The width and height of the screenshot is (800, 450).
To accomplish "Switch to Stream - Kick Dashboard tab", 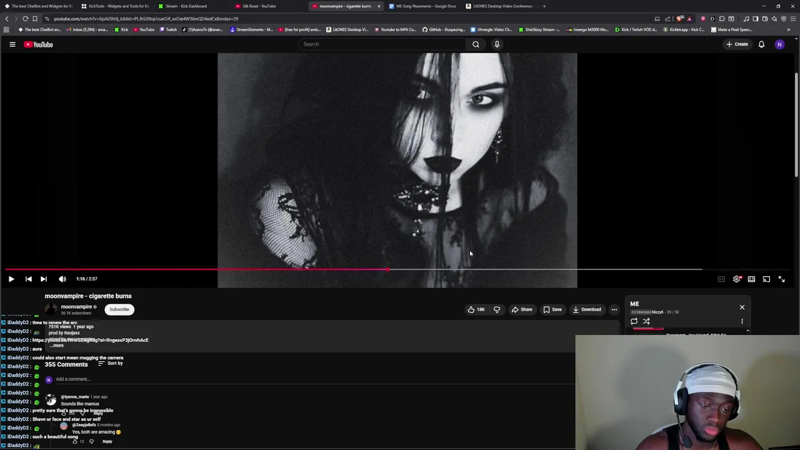I will point(191,6).
